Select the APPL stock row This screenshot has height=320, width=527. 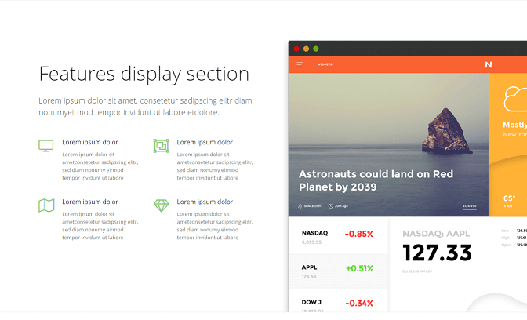[338, 271]
